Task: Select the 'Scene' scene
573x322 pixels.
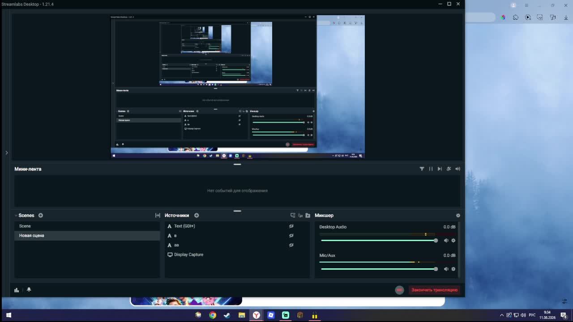Action: 87,226
